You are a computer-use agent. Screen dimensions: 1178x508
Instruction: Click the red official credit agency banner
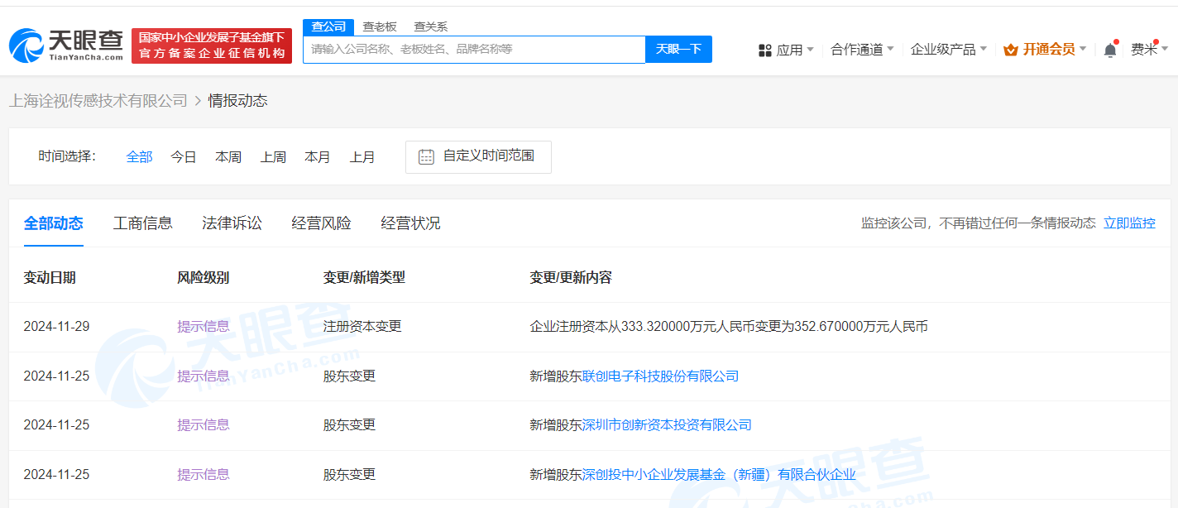212,46
